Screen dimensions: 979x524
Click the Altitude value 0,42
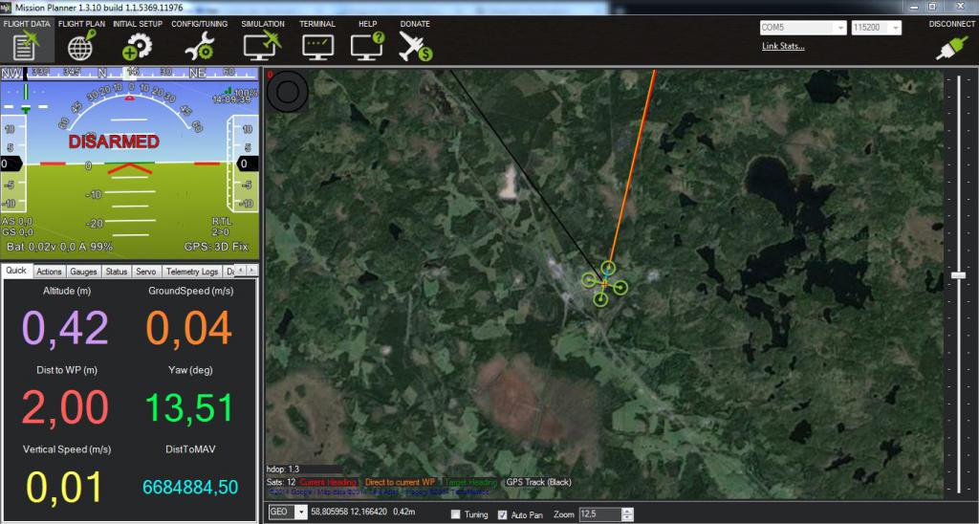66,328
